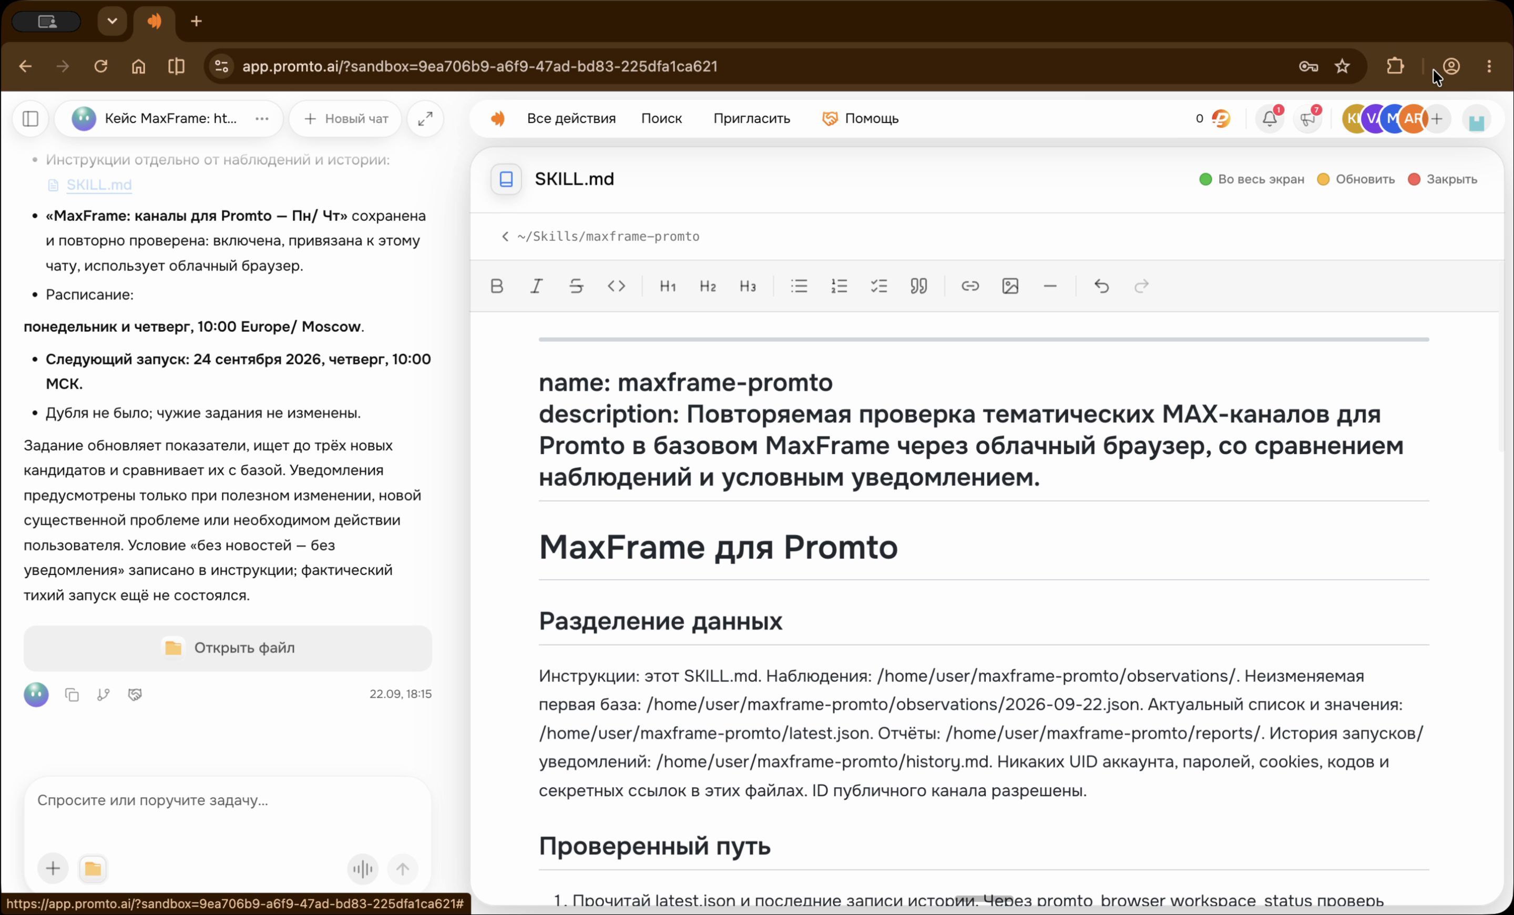The width and height of the screenshot is (1514, 915).
Task: Open the chat options three-dot menu
Action: 262,119
